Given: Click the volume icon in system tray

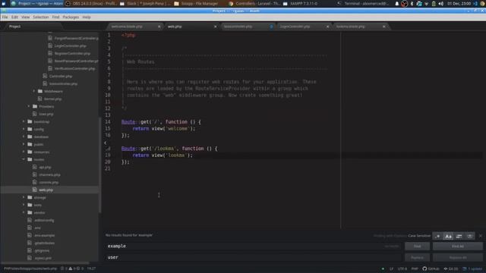Looking at the screenshot, I should [440, 4].
